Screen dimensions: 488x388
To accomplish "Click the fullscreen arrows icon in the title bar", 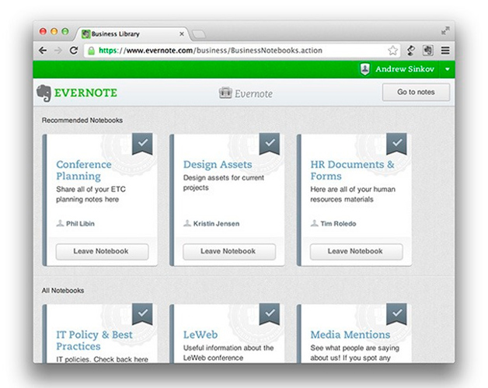I will click(445, 31).
